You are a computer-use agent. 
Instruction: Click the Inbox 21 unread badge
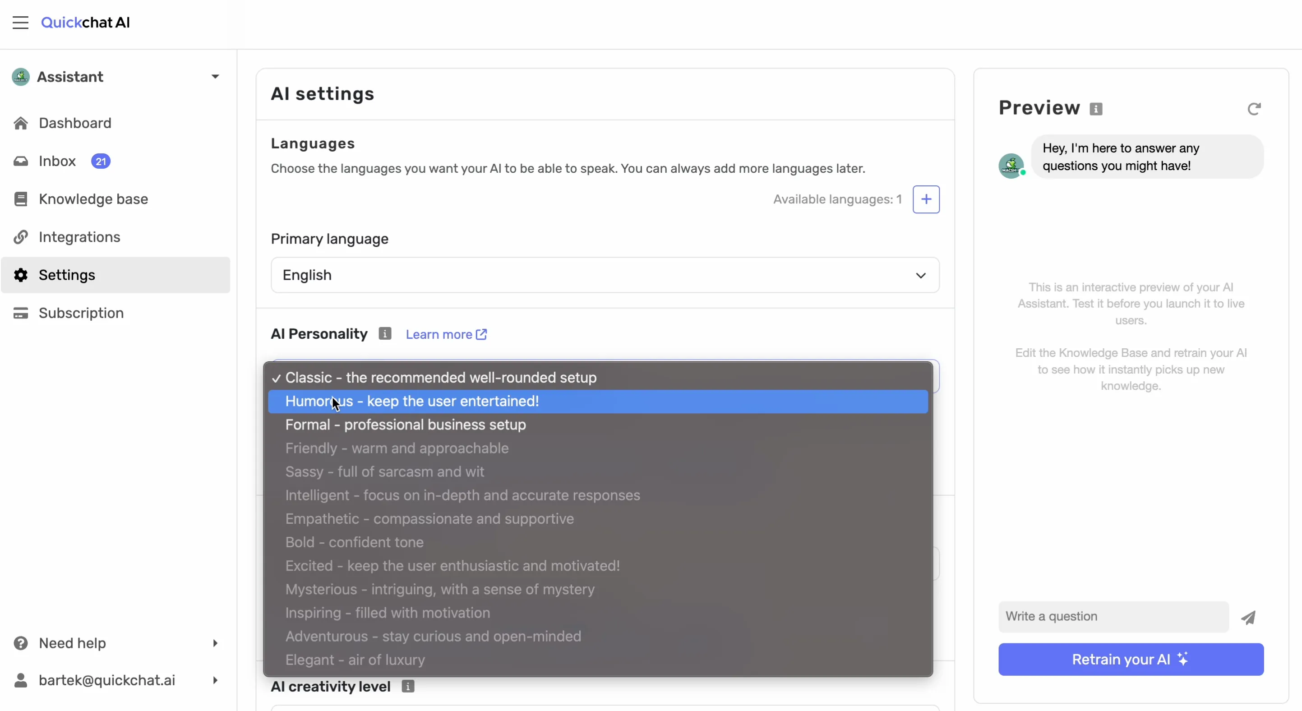(x=101, y=162)
